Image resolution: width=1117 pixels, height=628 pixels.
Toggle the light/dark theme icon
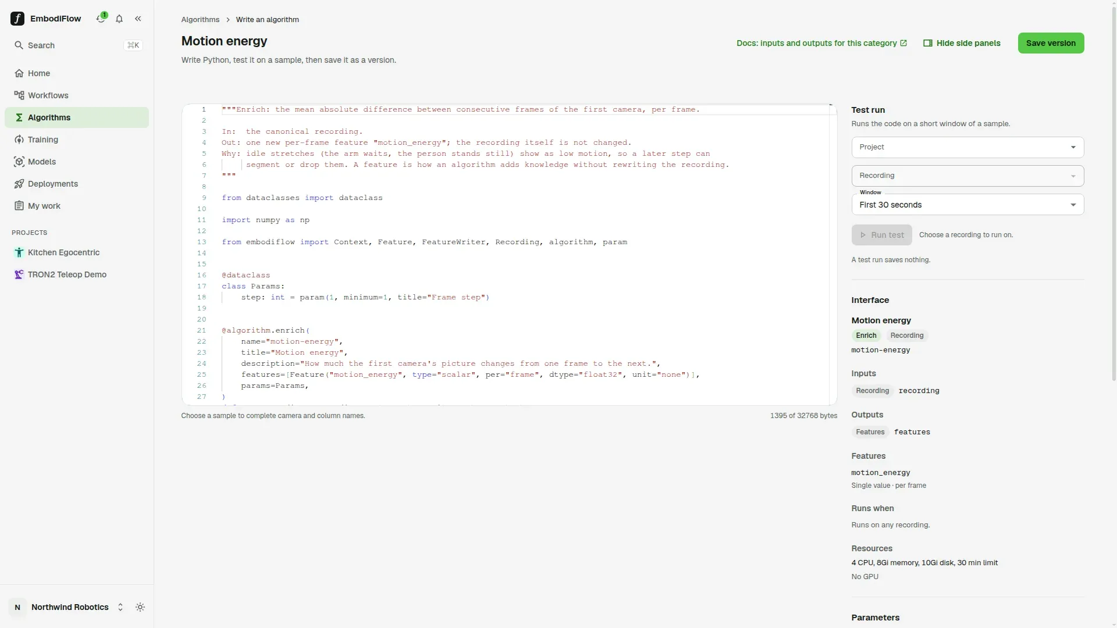coord(140,607)
